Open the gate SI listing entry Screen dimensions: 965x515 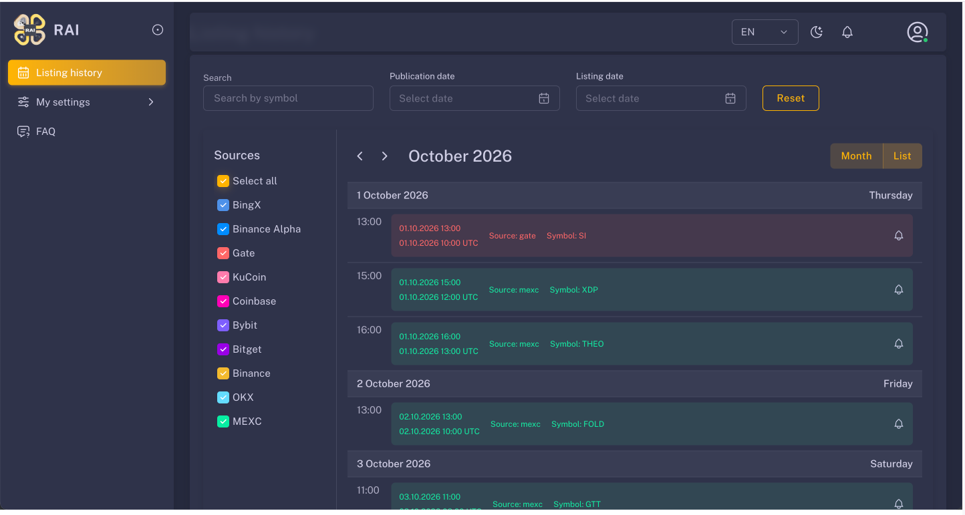[652, 236]
